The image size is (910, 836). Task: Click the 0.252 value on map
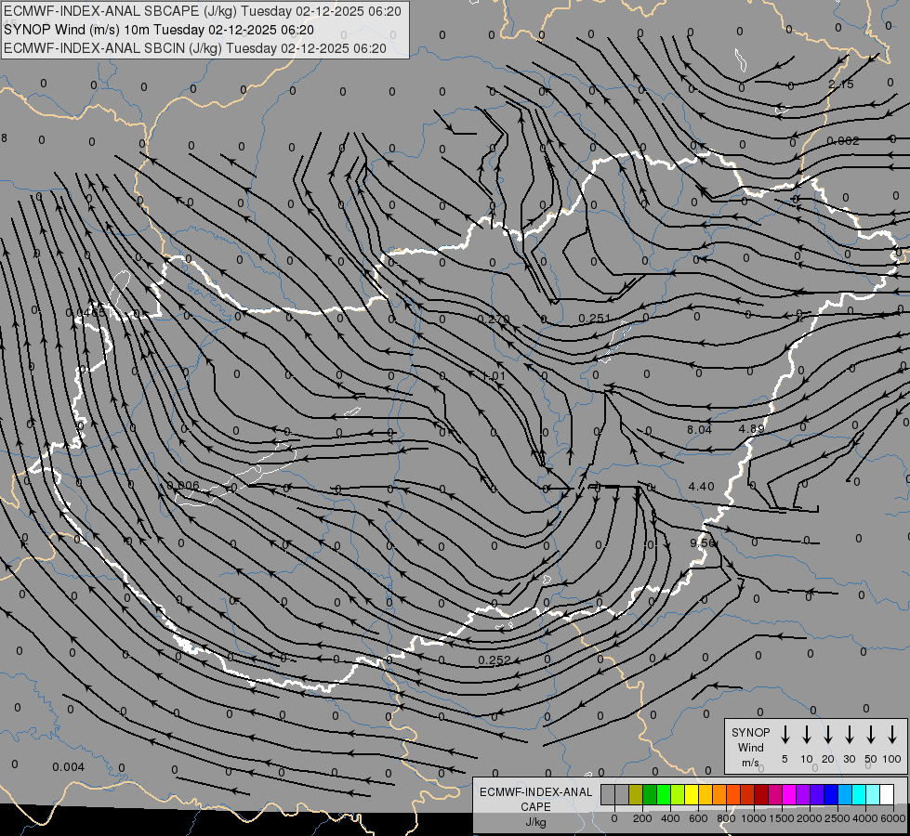coord(495,660)
